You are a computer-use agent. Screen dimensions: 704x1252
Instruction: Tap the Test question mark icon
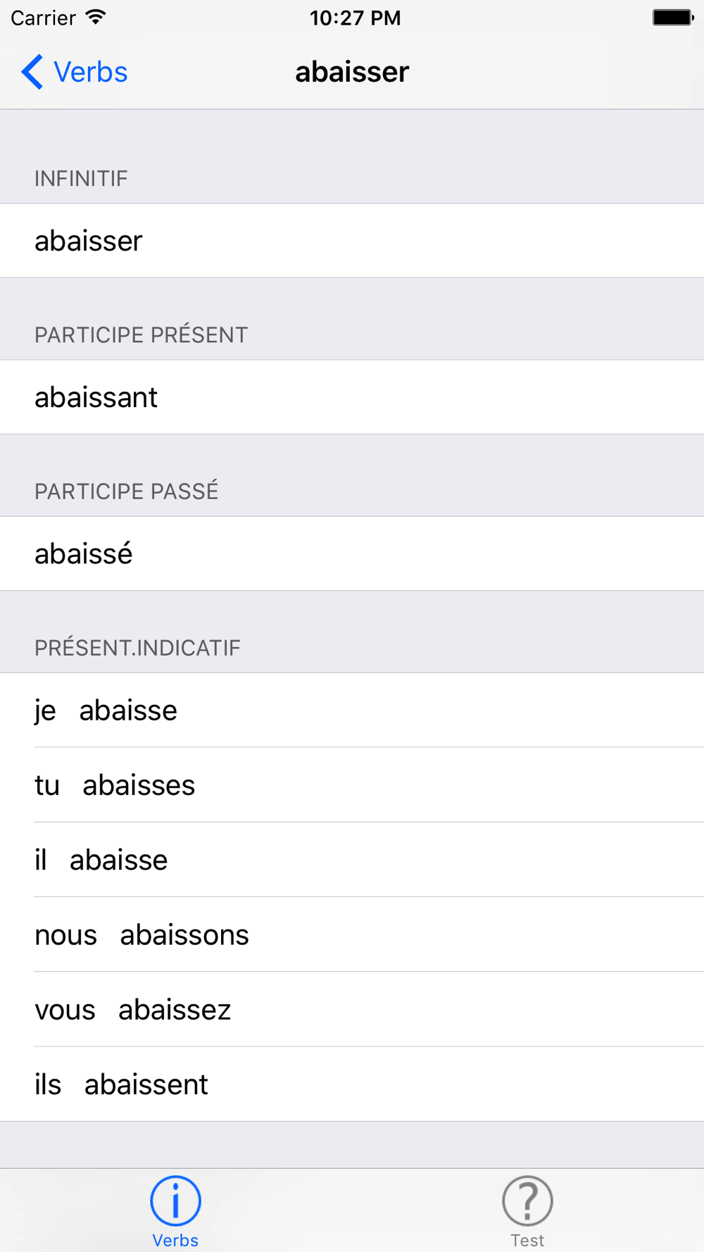pyautogui.click(x=527, y=1200)
